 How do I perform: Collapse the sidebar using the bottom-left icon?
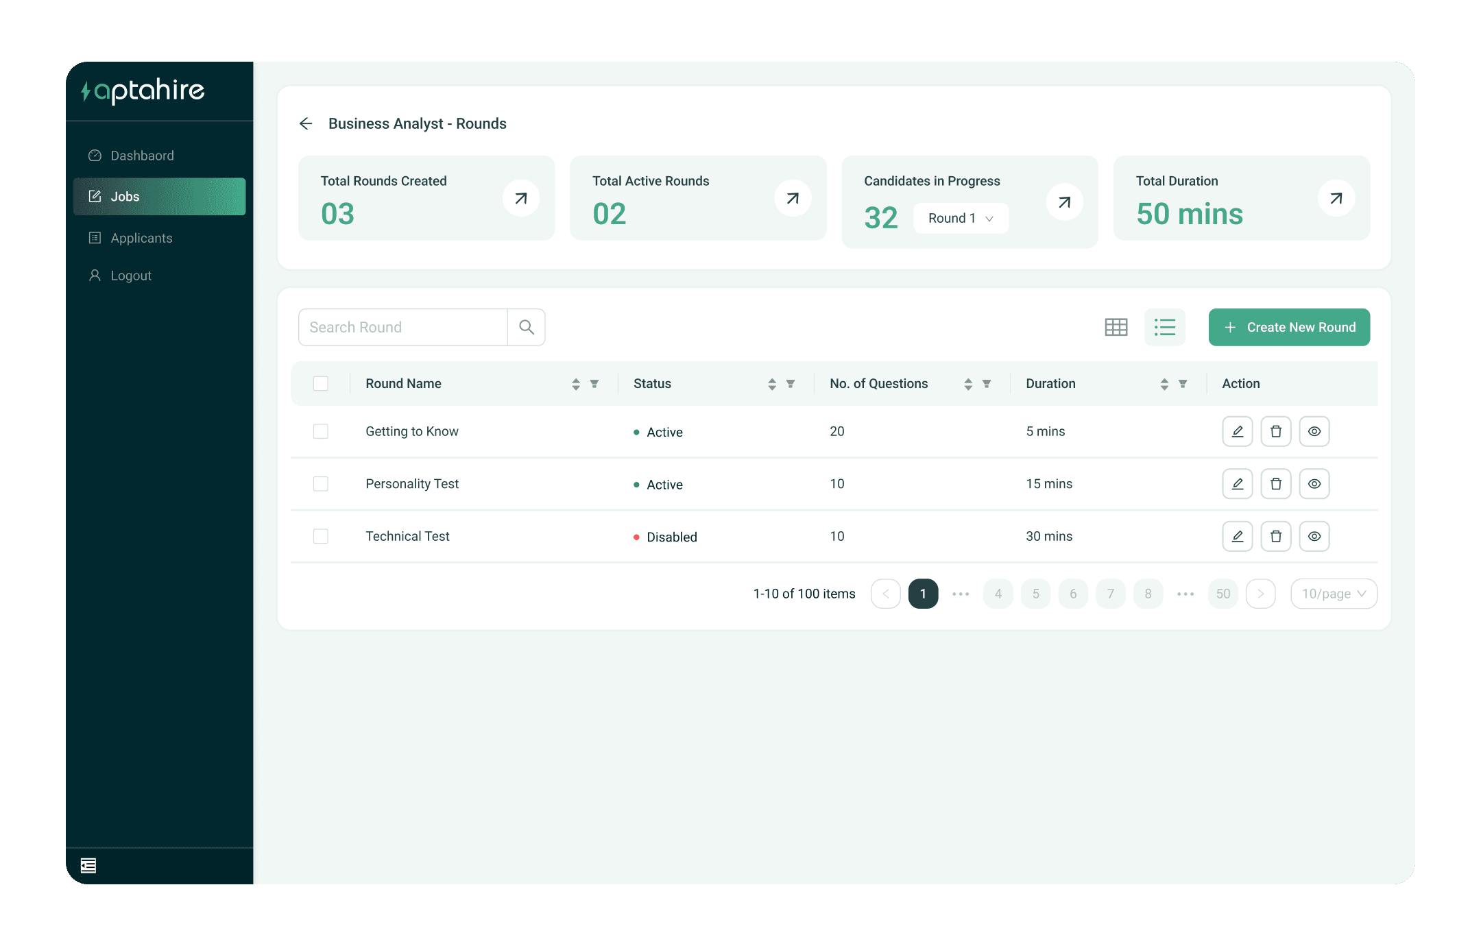point(88,866)
